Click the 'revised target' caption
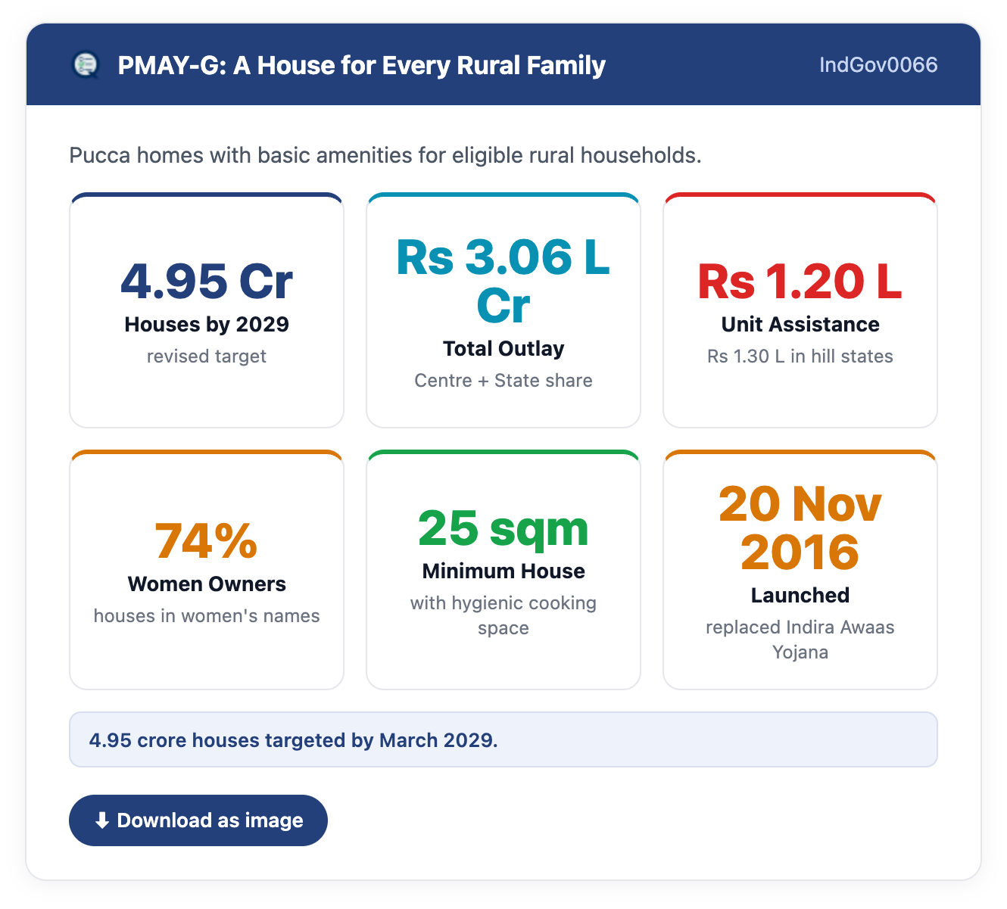 pos(207,356)
